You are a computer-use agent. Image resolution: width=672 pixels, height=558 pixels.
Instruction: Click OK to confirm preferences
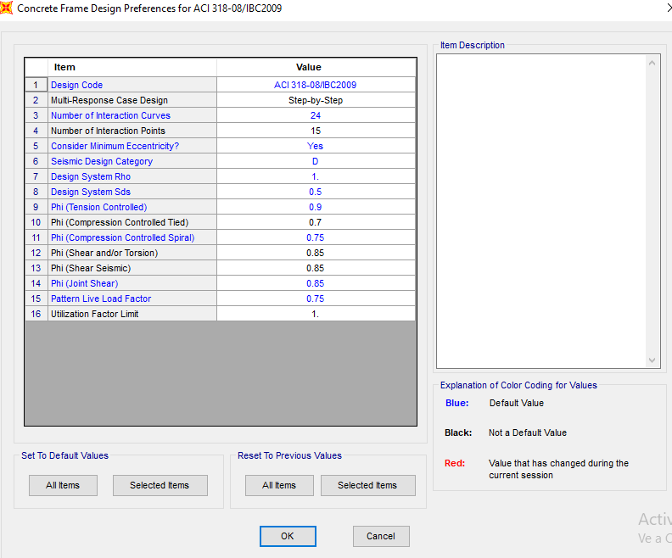click(x=288, y=536)
